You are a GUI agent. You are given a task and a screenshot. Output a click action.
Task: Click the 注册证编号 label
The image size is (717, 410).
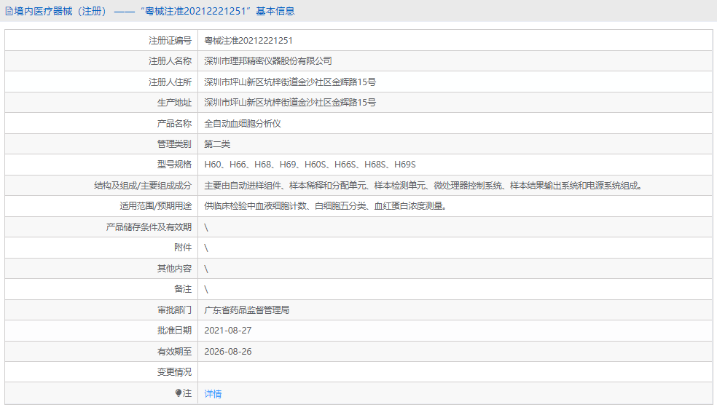tap(170, 40)
